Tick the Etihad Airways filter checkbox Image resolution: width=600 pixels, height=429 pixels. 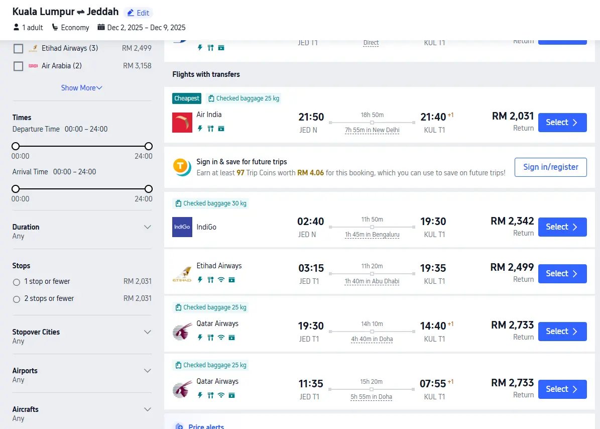pos(19,49)
